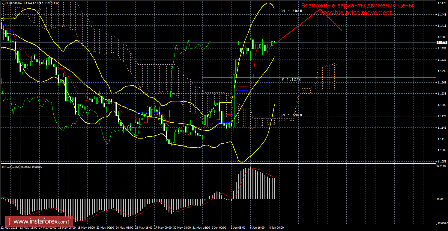
Task: Select the P 1.1278 pivot label
Action: coord(291,80)
